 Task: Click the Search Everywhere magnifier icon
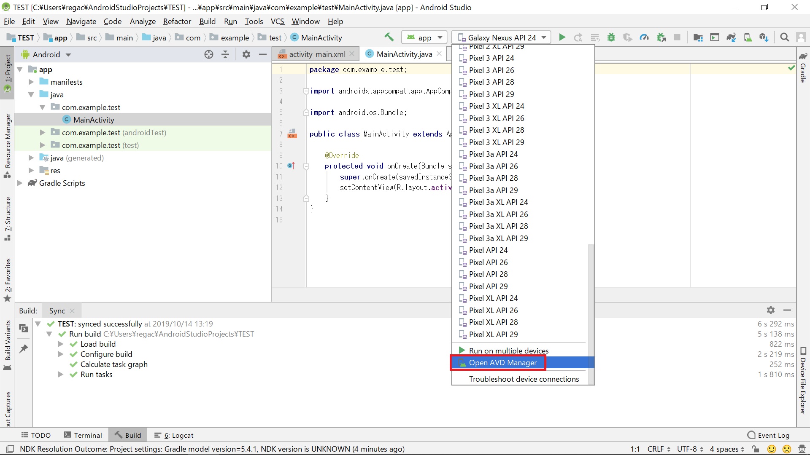coord(784,37)
